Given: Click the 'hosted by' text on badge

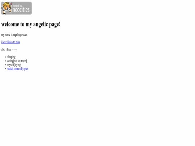Looking at the screenshot, I should point(18,6).
